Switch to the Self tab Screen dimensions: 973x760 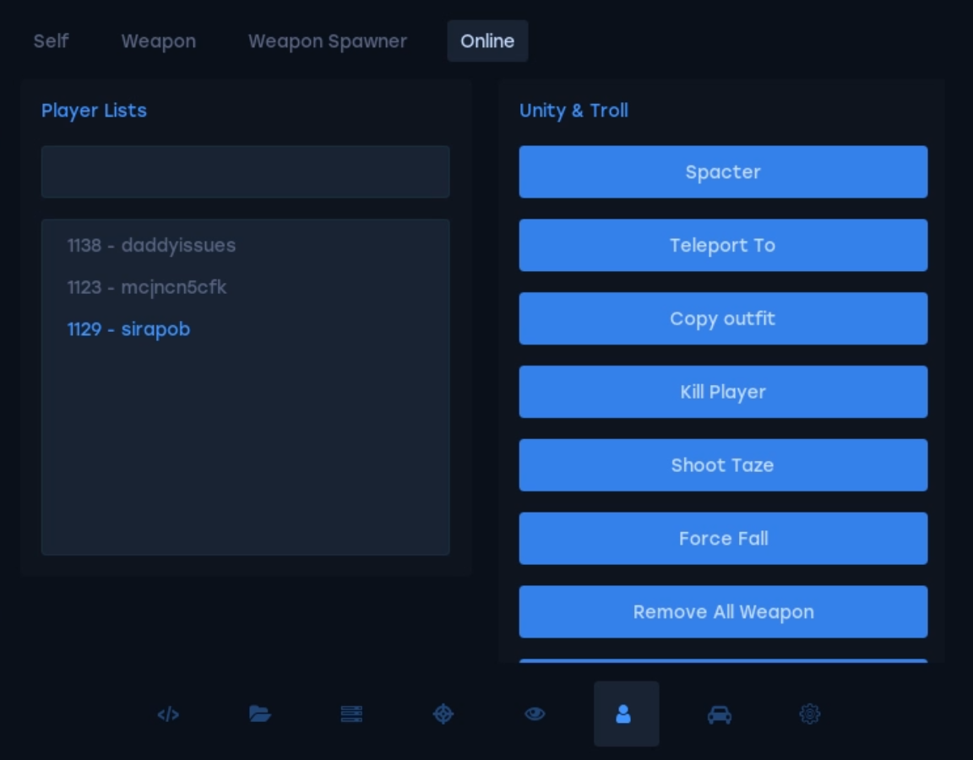[x=51, y=41]
